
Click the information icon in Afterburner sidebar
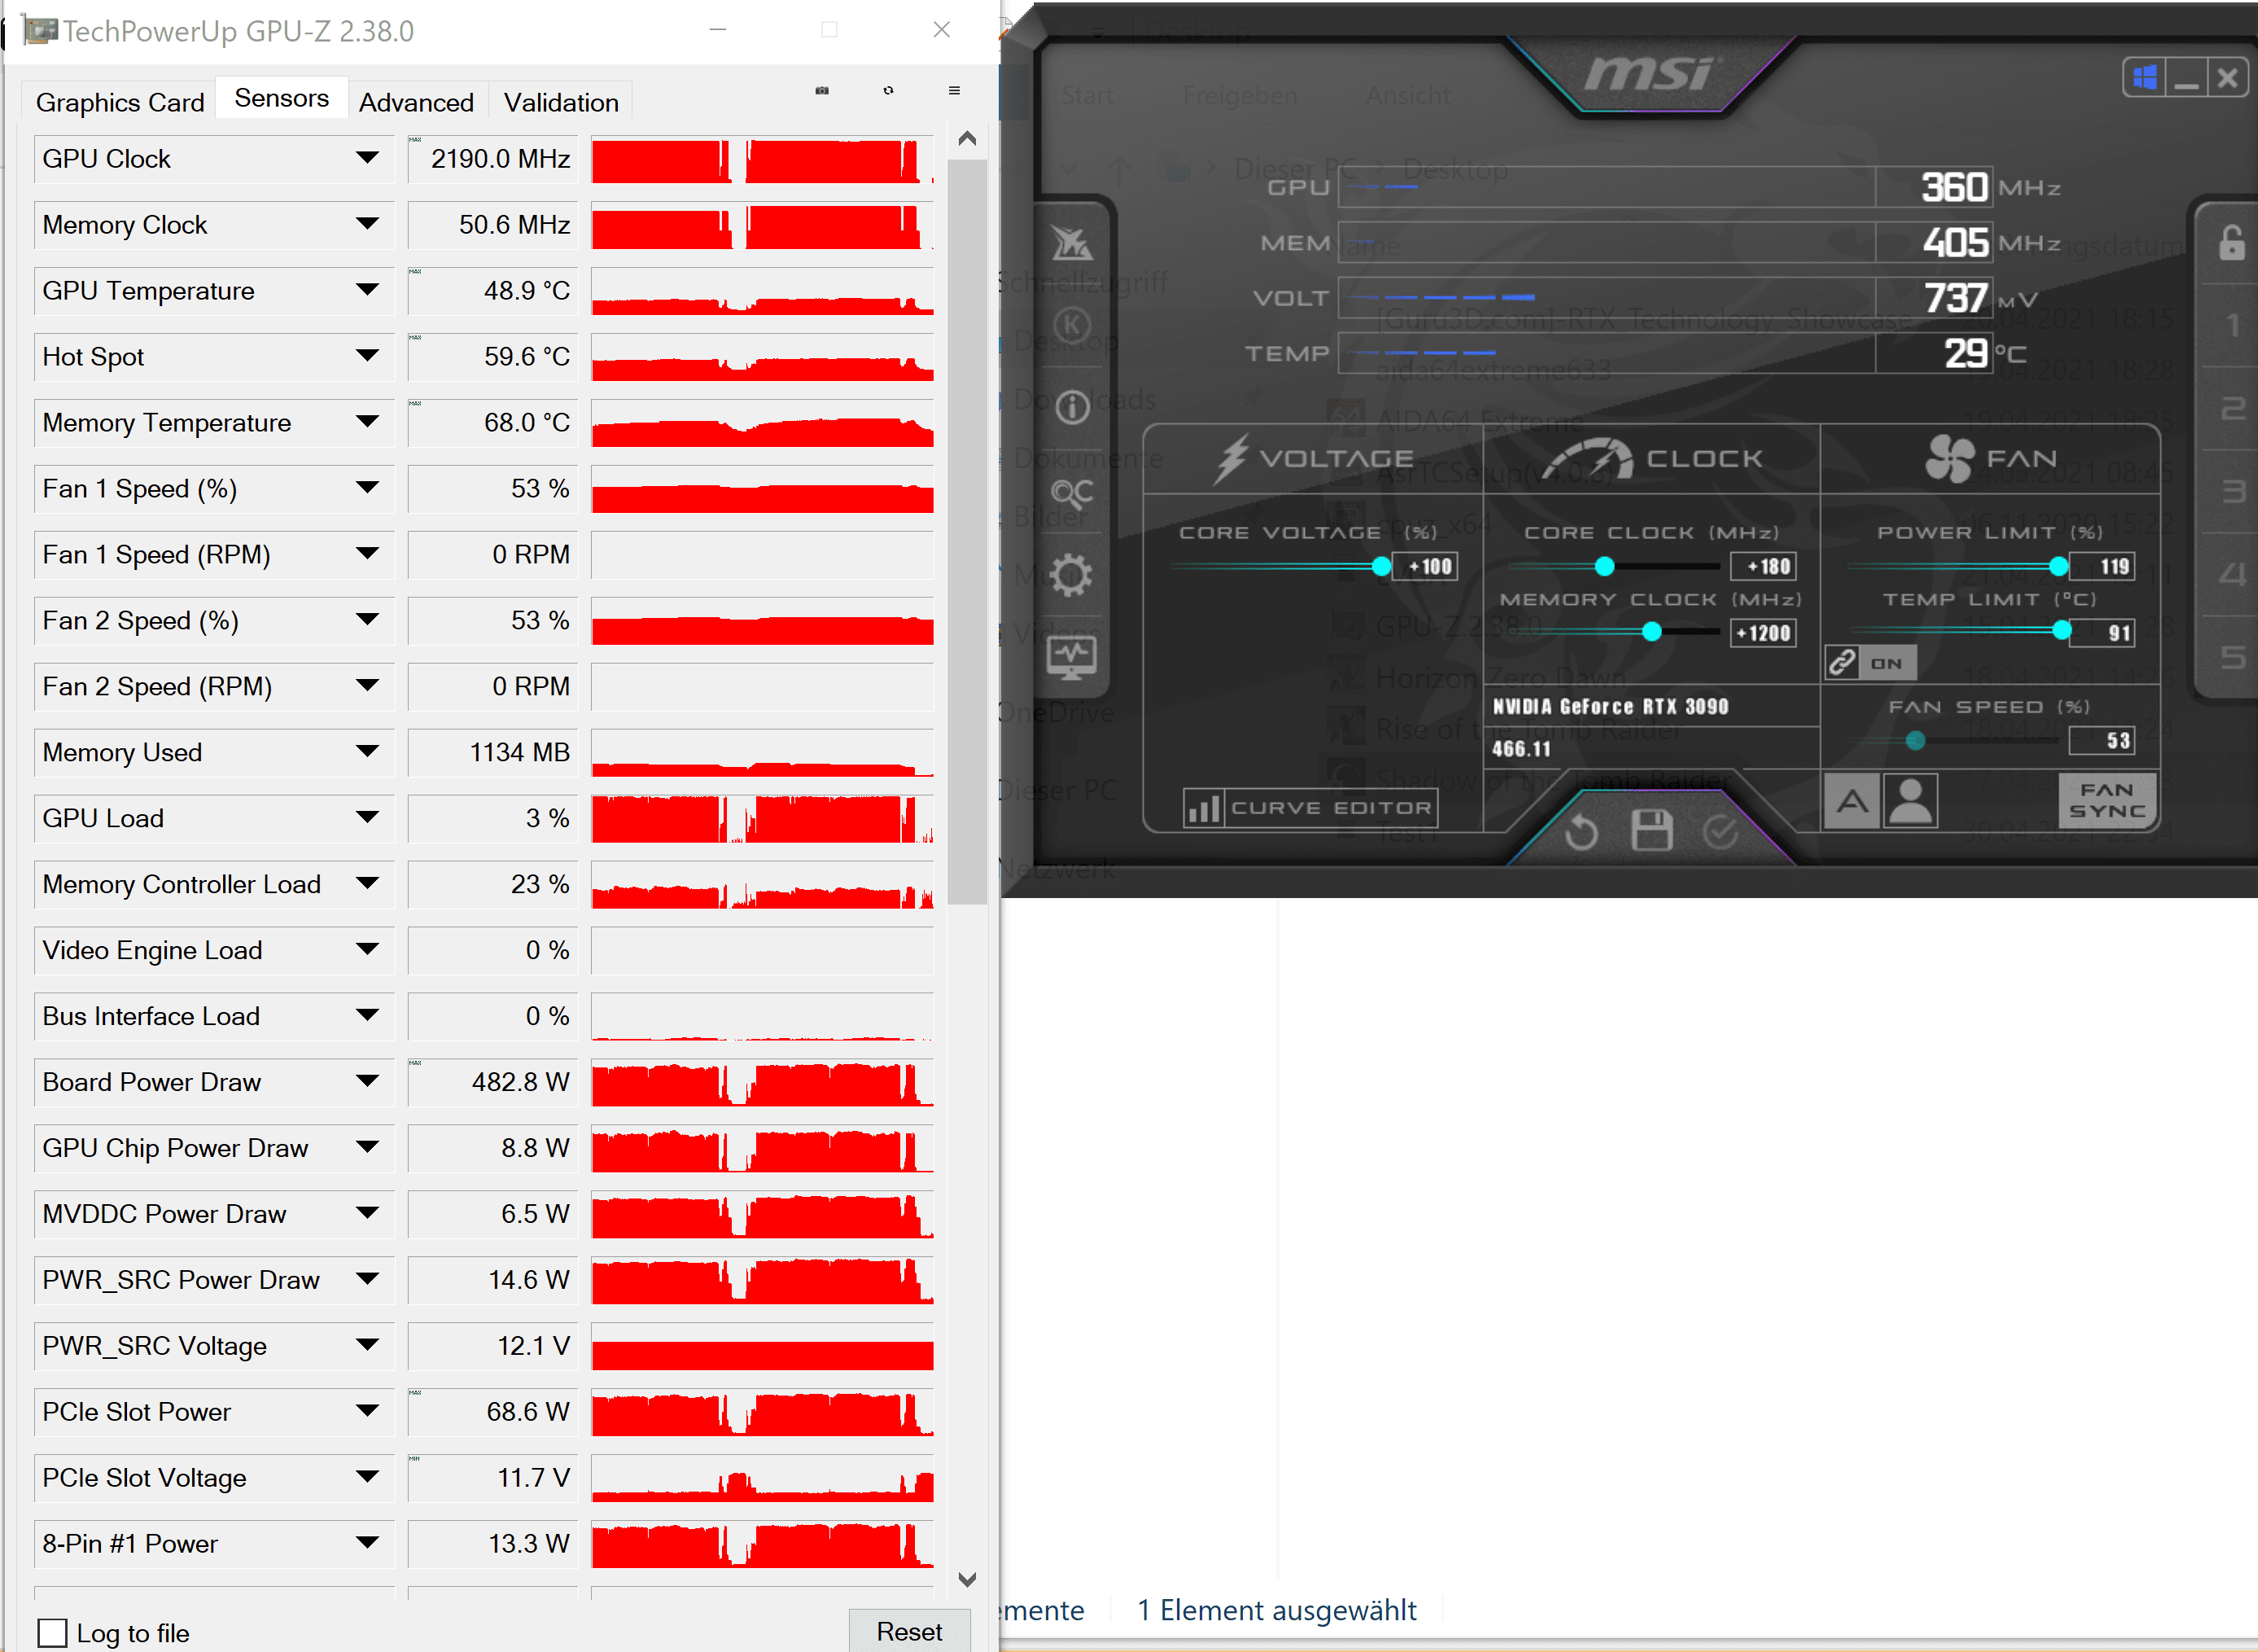point(1071,407)
